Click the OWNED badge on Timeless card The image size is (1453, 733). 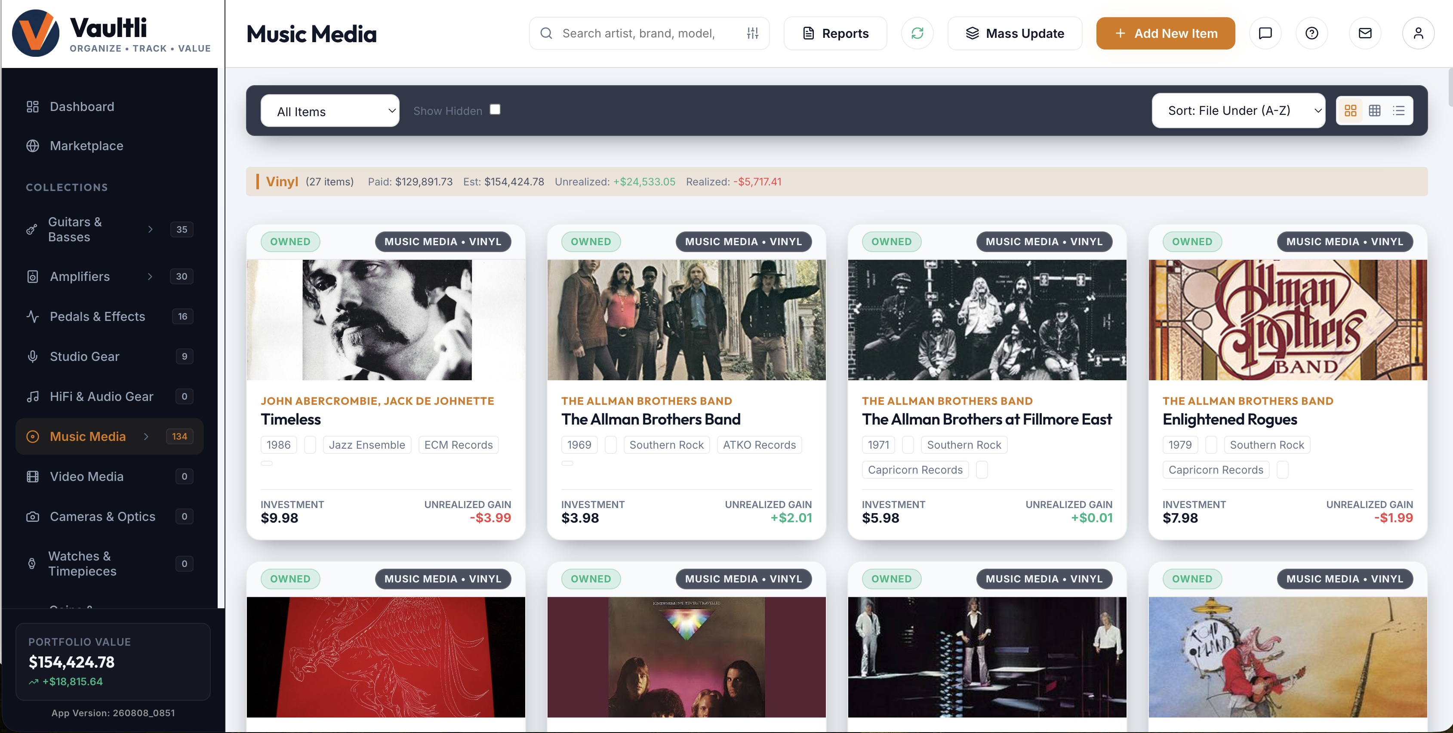pyautogui.click(x=290, y=241)
